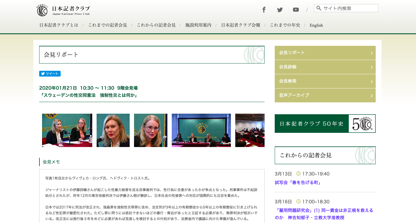Go to これまでの記者会見 menu

pos(108,25)
